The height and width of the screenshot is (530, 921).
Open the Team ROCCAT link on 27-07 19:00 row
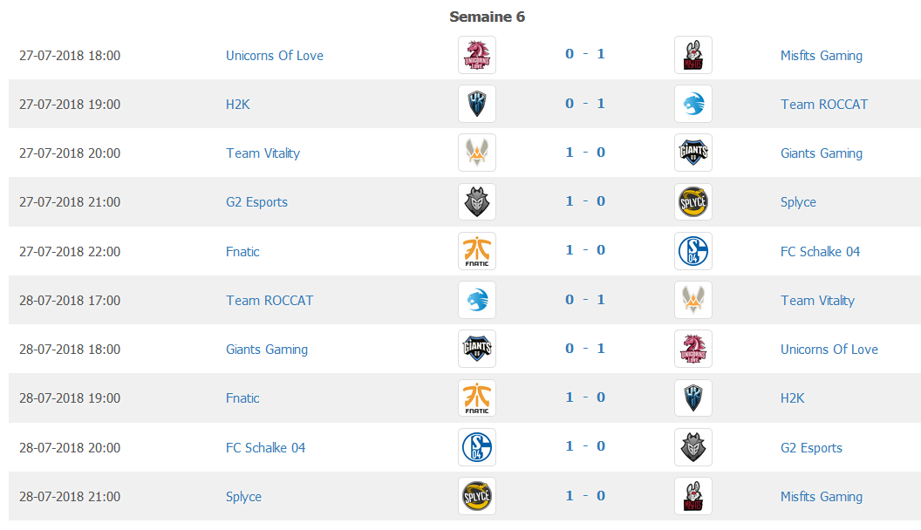point(823,104)
